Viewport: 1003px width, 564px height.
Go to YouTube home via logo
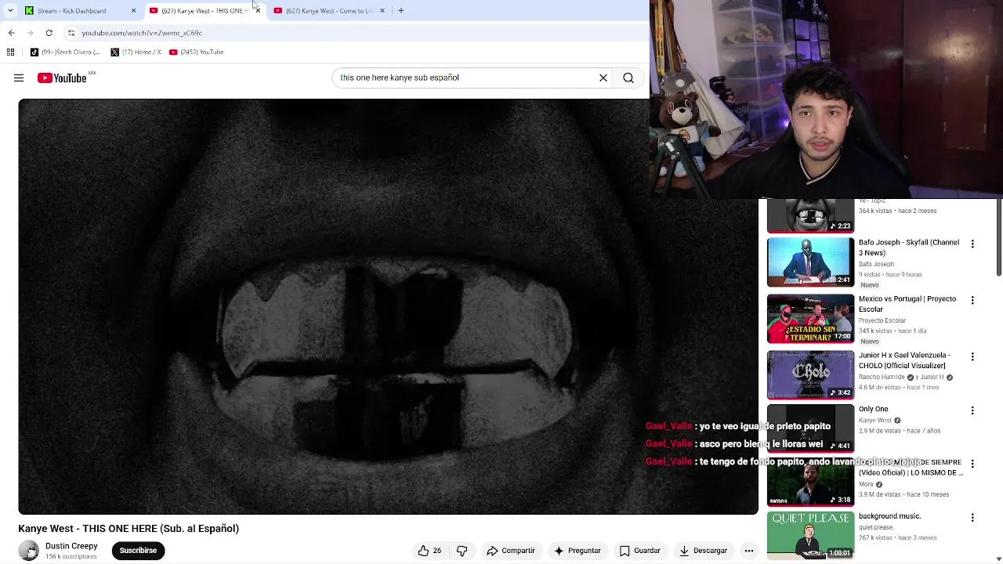tap(62, 78)
